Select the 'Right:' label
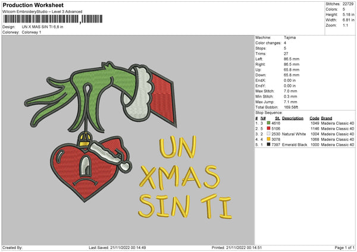 [x=260, y=64]
